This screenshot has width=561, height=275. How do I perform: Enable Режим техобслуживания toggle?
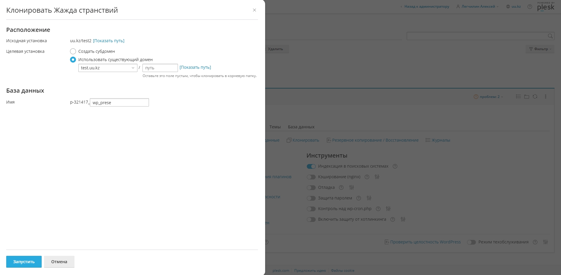[471, 242]
